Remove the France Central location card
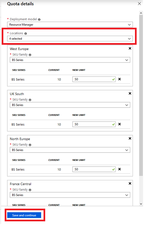Screen dimensions: 145x226 click(130, 183)
